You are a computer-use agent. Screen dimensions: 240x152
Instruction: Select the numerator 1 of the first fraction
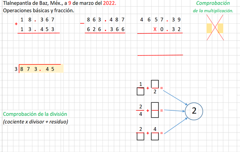click(x=141, y=84)
